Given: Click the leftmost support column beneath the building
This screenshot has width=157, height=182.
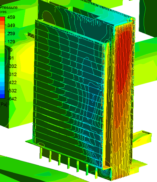Looking at the screenshot, I should [x=41, y=153].
